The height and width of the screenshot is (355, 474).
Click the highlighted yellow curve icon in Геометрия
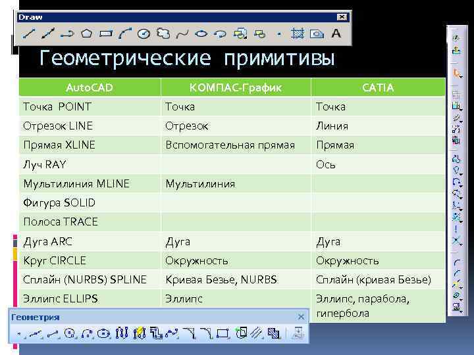pyautogui.click(x=140, y=333)
